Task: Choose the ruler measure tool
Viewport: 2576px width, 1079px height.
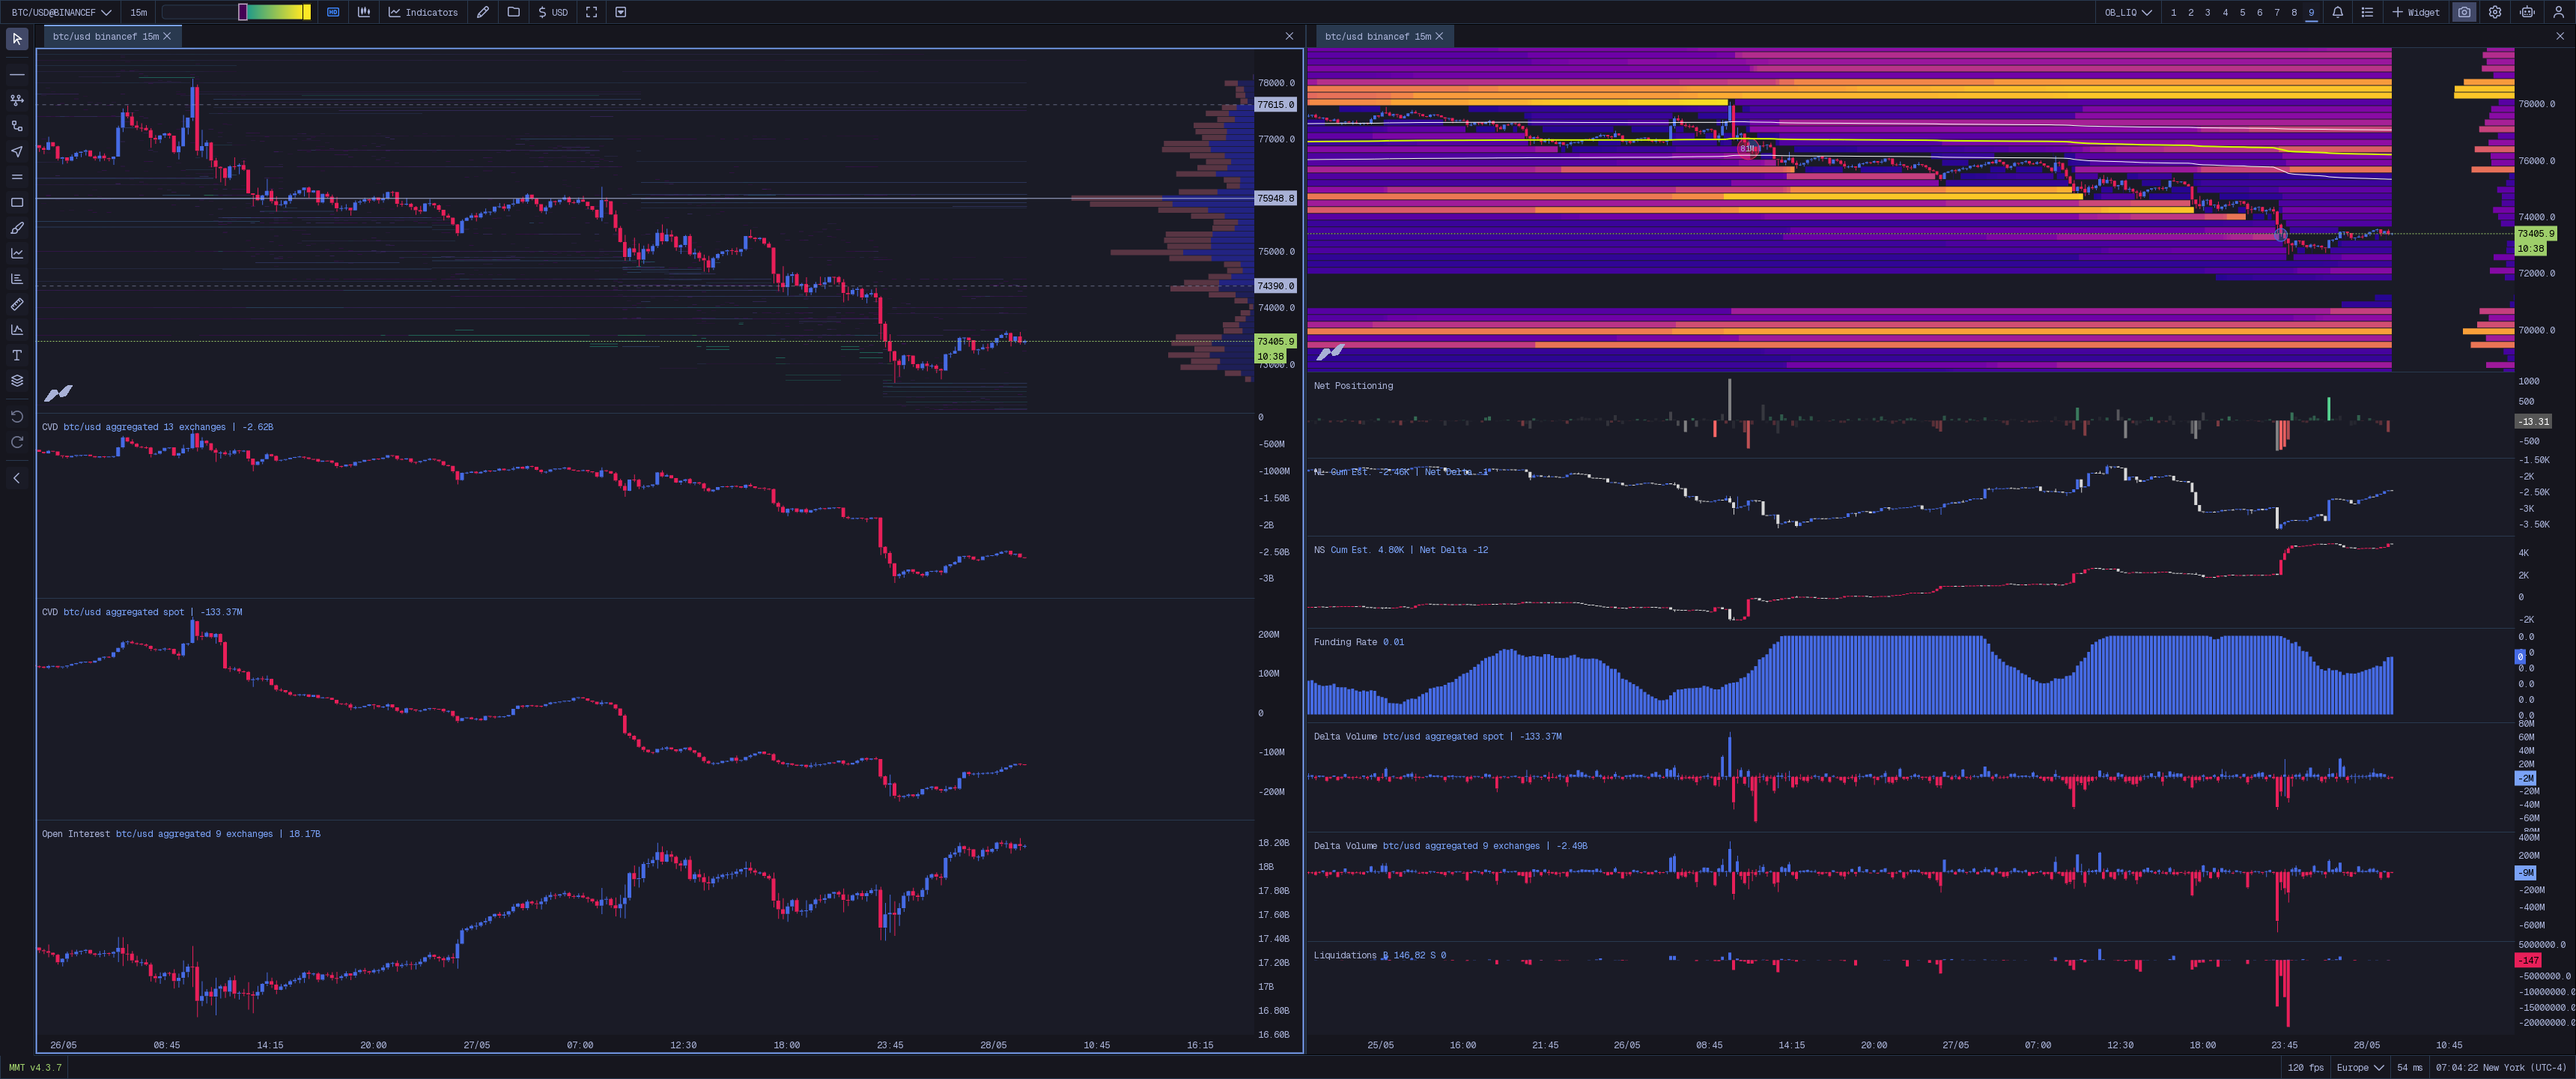Action: click(17, 304)
